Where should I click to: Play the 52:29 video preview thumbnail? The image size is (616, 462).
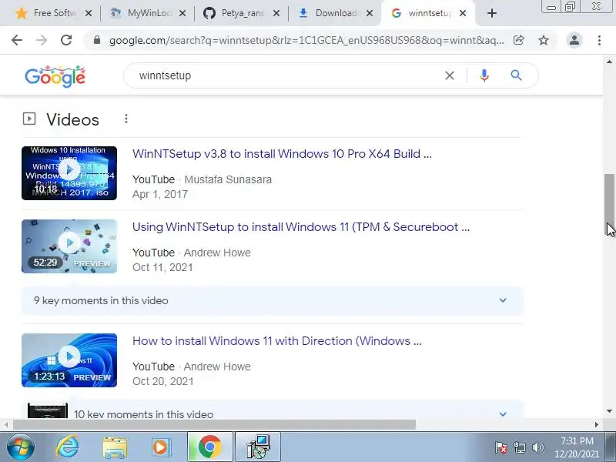tap(69, 246)
